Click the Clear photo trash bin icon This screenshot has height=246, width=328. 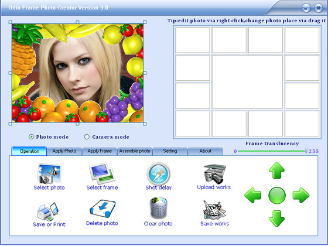159,208
